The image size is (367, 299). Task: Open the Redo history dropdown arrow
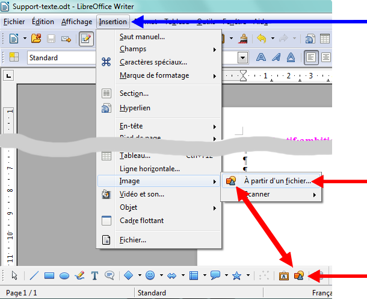(x=294, y=38)
